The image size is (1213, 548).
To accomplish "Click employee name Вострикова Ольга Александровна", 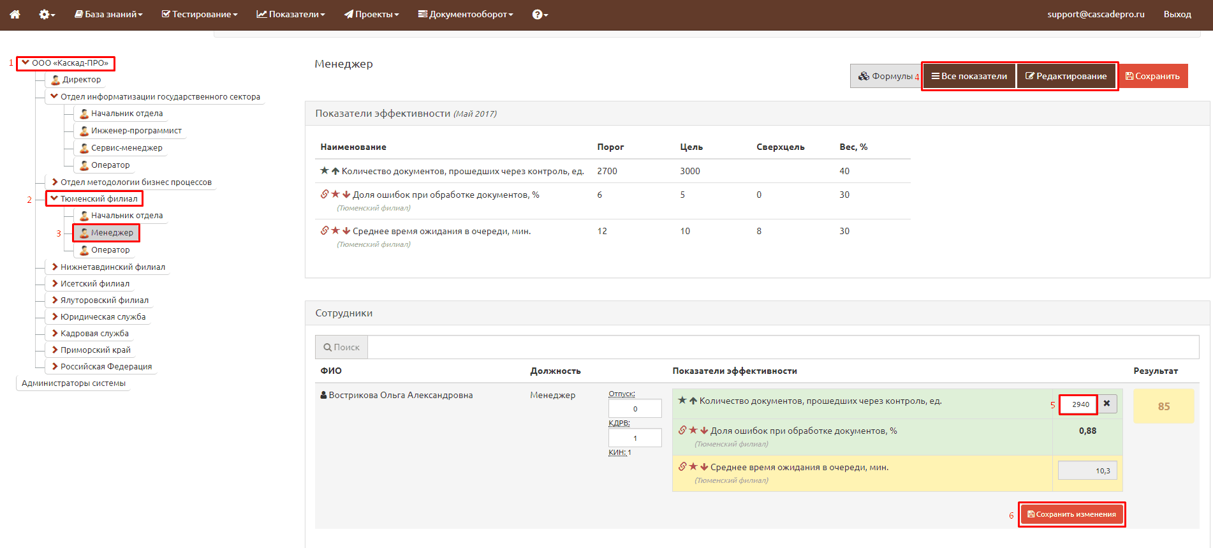I will point(401,395).
